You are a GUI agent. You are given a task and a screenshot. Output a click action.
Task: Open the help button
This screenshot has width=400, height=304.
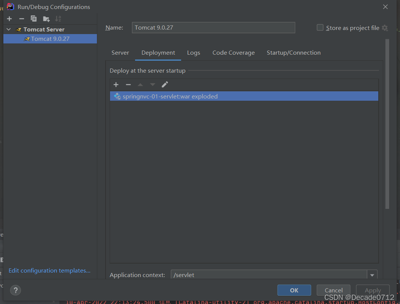tap(16, 290)
